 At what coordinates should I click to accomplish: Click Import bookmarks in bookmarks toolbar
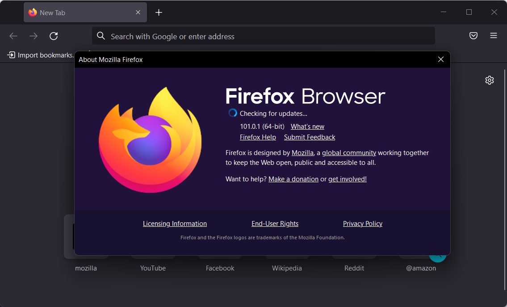pos(41,55)
